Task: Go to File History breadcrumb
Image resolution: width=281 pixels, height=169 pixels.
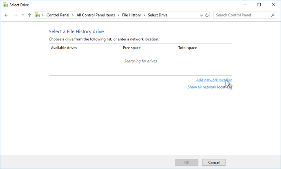Action: point(131,15)
